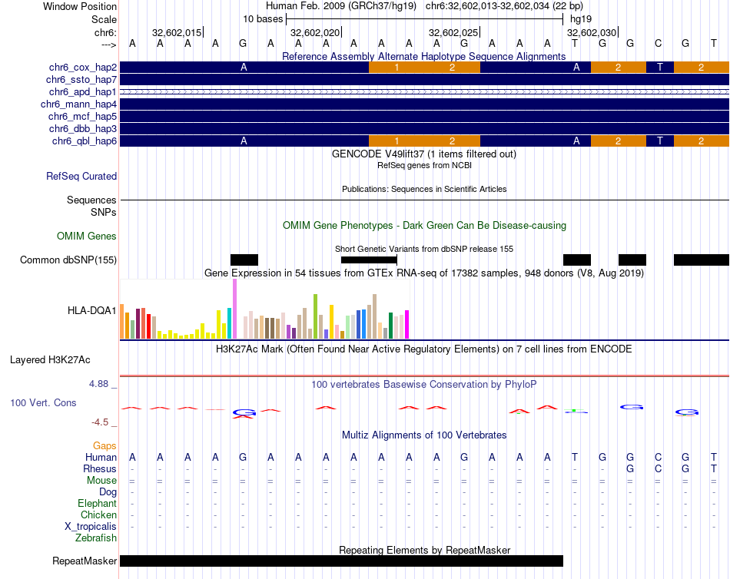Click the last magenta GTEx expression bar

tap(406, 324)
